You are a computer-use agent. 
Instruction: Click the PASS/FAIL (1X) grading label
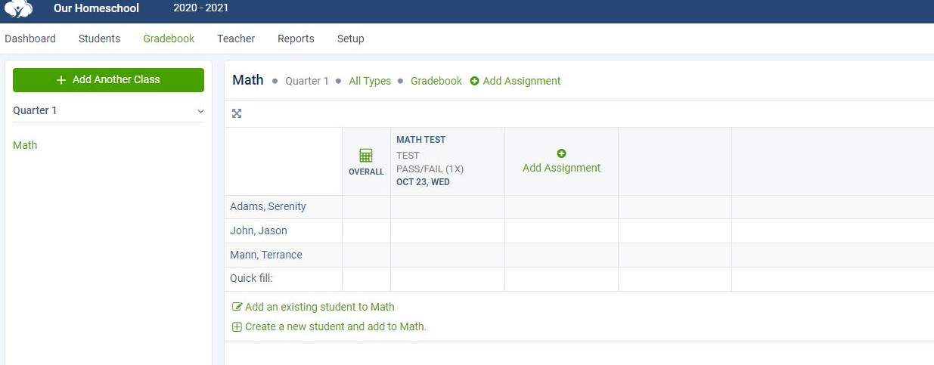click(430, 169)
